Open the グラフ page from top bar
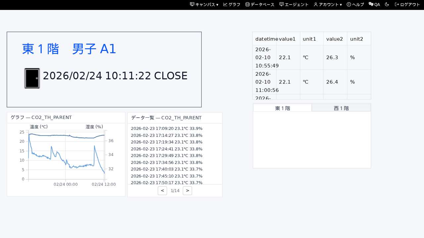The image size is (424, 238). pos(232,5)
